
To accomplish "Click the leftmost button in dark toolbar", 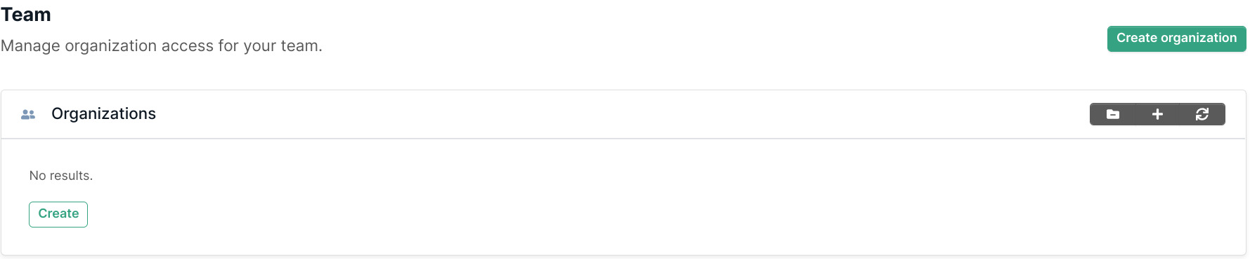I will (x=1113, y=114).
